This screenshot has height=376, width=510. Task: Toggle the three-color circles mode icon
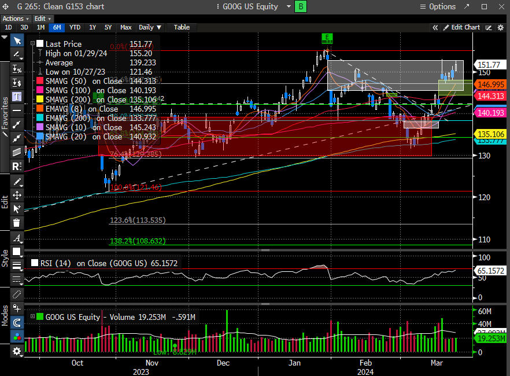(x=17, y=337)
